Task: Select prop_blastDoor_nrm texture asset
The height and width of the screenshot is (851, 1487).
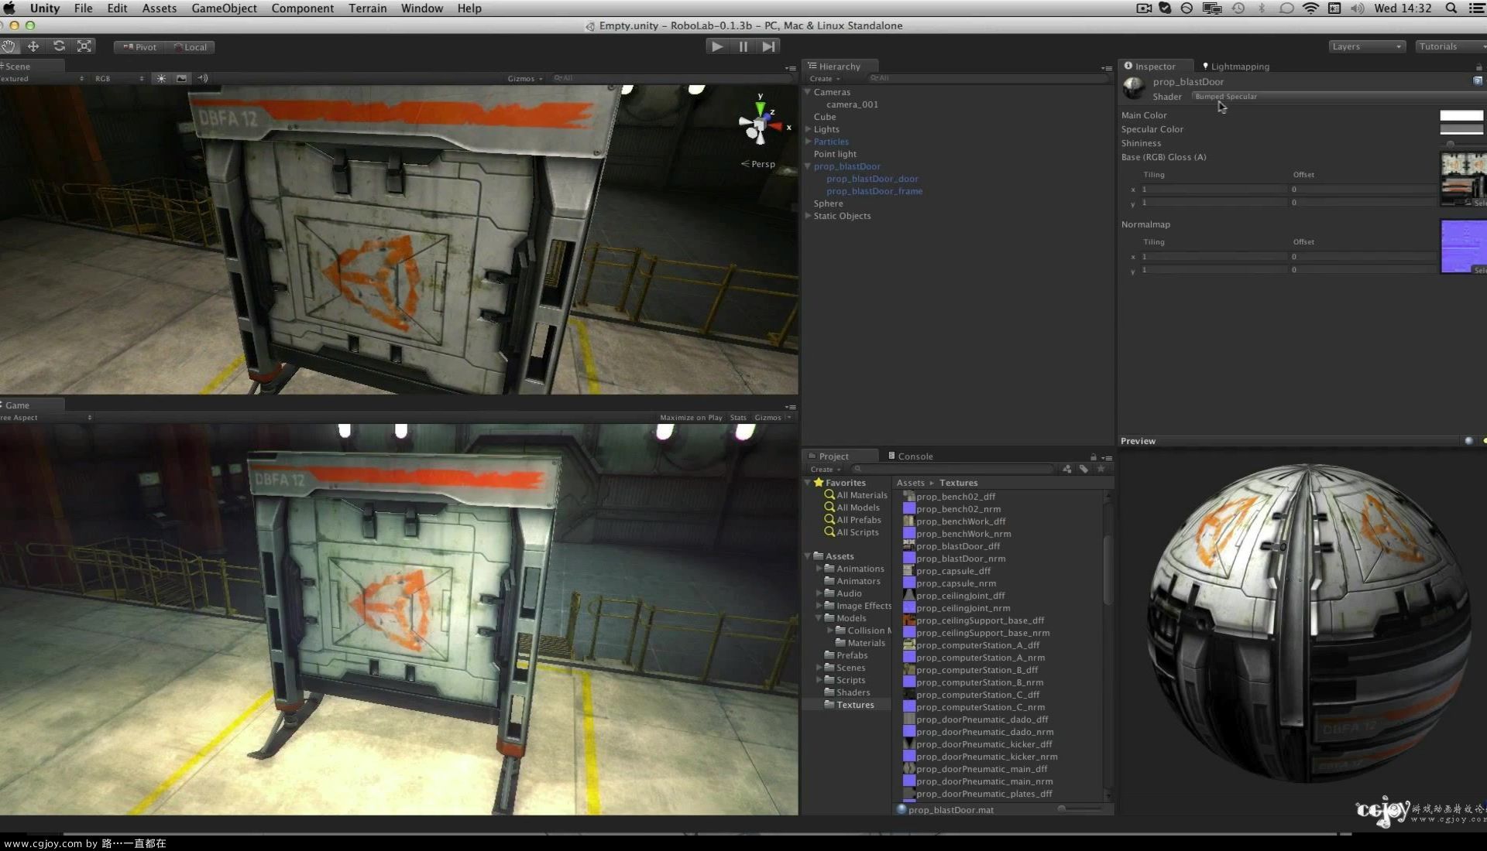Action: pyautogui.click(x=955, y=559)
